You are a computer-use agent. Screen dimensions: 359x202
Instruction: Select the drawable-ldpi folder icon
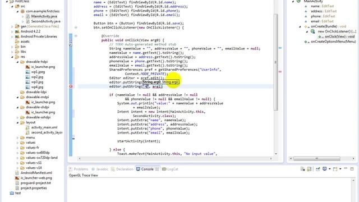coord(22,92)
